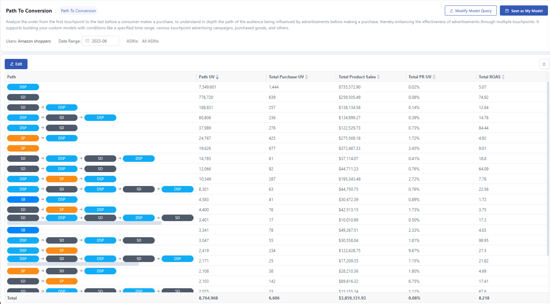Click the PR UV value 9.67%
This screenshot has height=304, width=550.
coord(414,251)
